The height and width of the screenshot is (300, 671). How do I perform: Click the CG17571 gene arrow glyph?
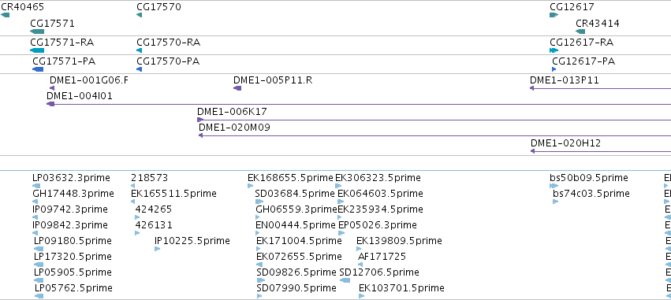(37, 31)
